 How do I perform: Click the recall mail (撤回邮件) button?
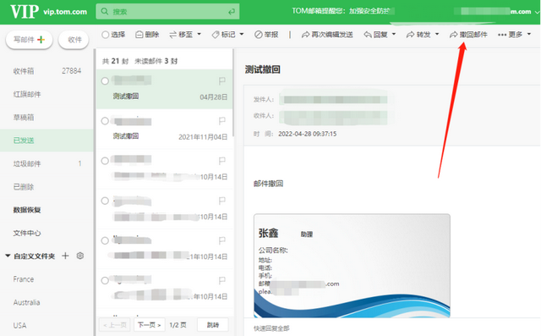click(468, 35)
